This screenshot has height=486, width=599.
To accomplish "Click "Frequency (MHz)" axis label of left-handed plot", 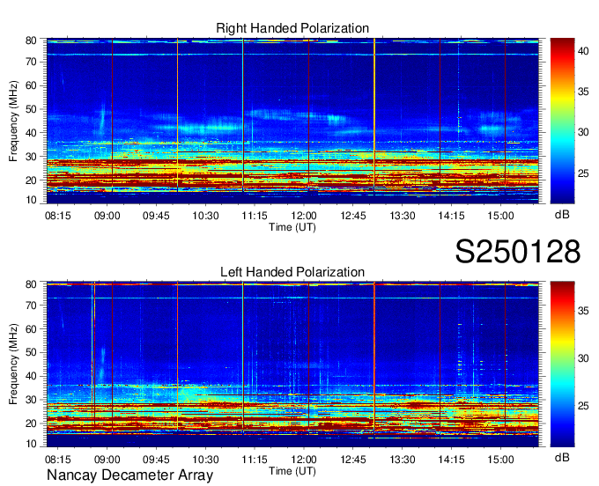I will [x=13, y=364].
